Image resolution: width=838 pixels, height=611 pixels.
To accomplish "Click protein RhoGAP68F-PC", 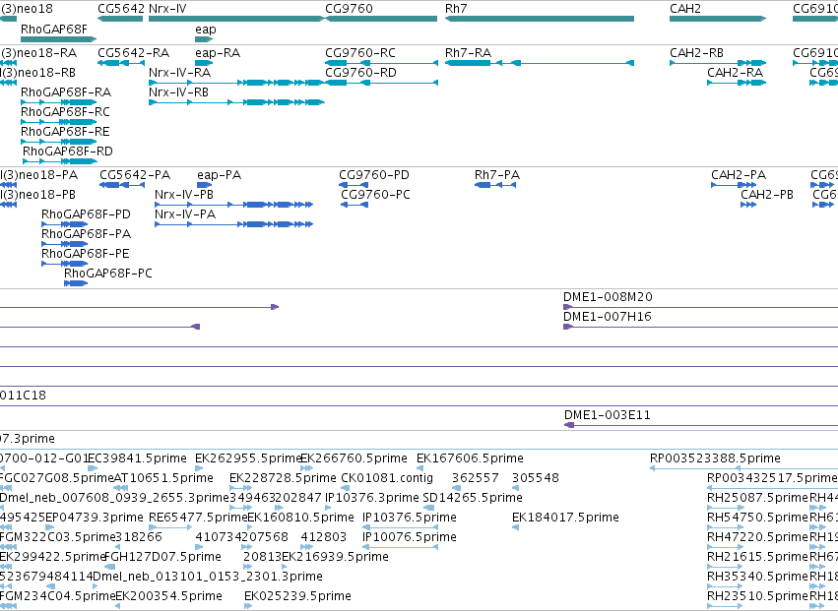I will click(76, 283).
